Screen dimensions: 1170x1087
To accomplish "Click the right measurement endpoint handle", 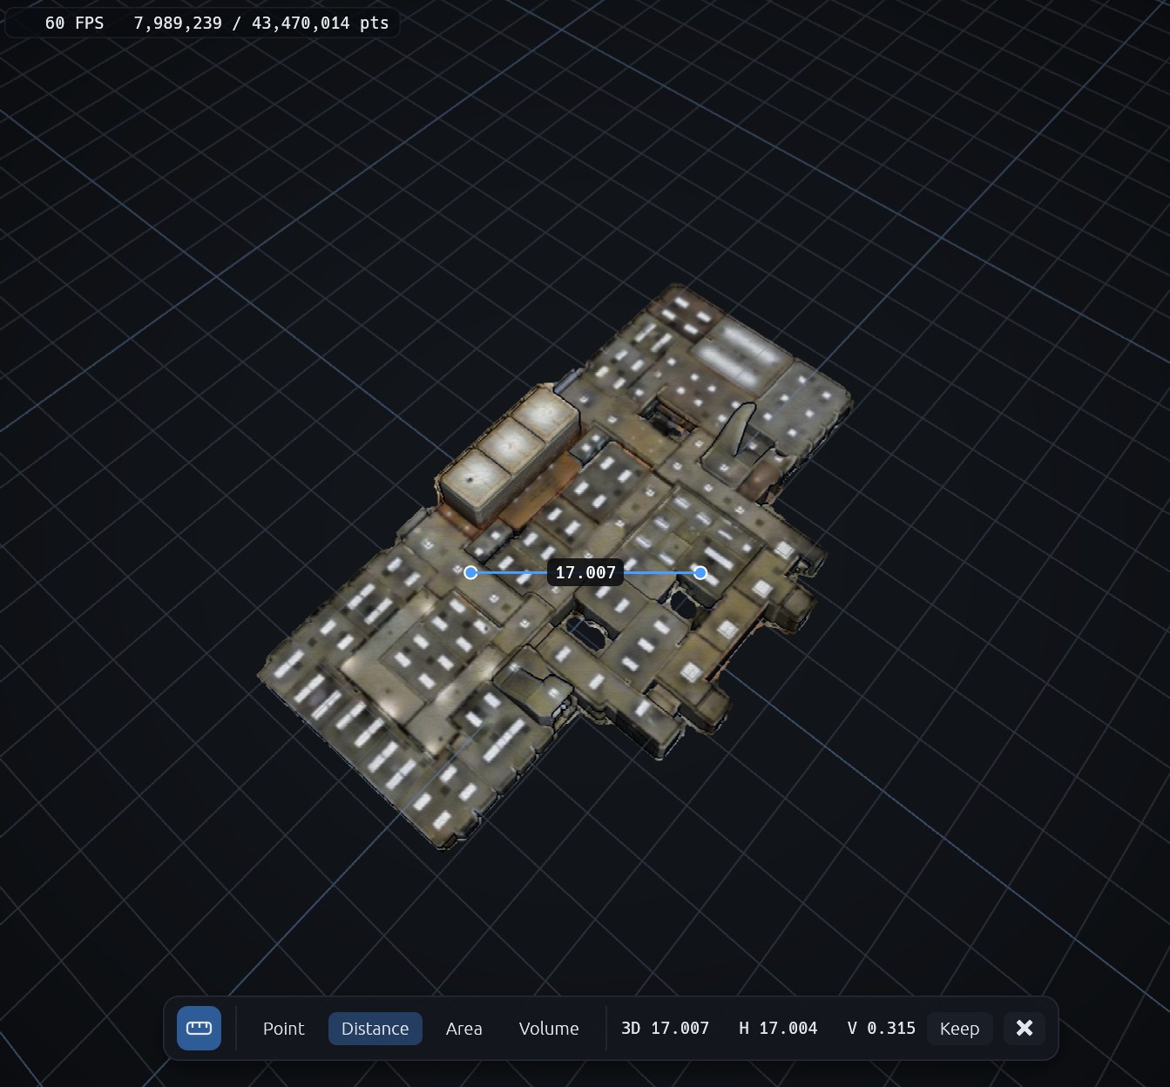I will coord(700,572).
